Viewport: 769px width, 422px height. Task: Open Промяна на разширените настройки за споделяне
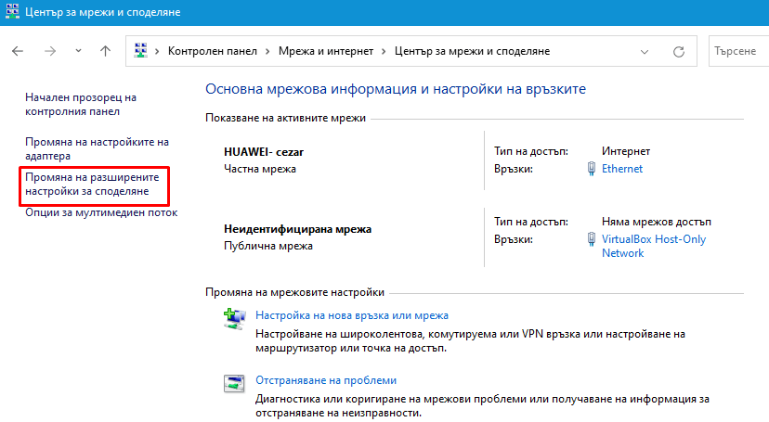[92, 184]
